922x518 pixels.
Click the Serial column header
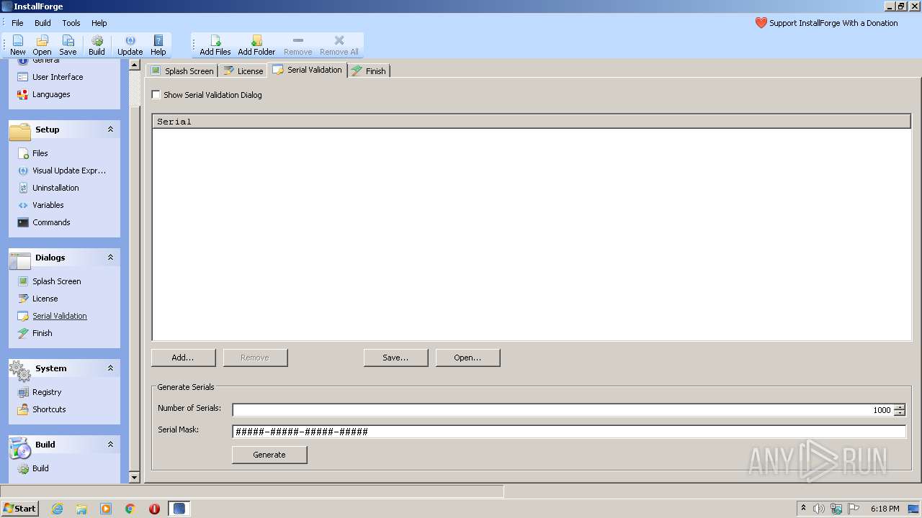coord(532,122)
